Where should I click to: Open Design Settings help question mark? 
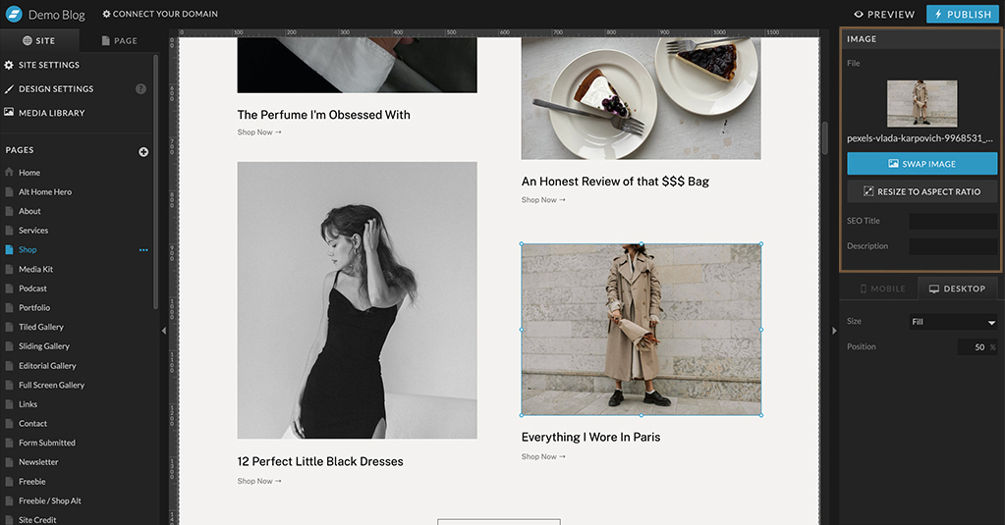pos(140,89)
